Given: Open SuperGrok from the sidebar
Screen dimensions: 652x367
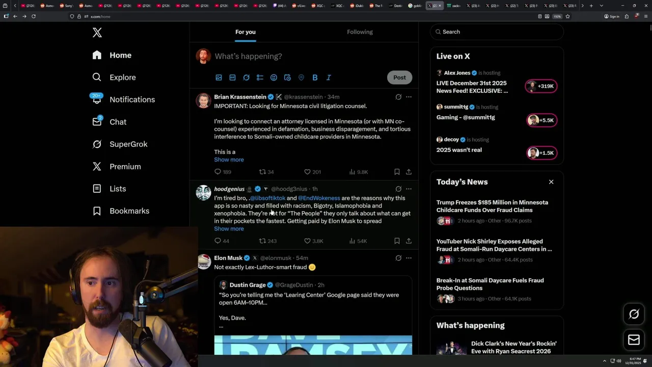Looking at the screenshot, I should (x=120, y=144).
